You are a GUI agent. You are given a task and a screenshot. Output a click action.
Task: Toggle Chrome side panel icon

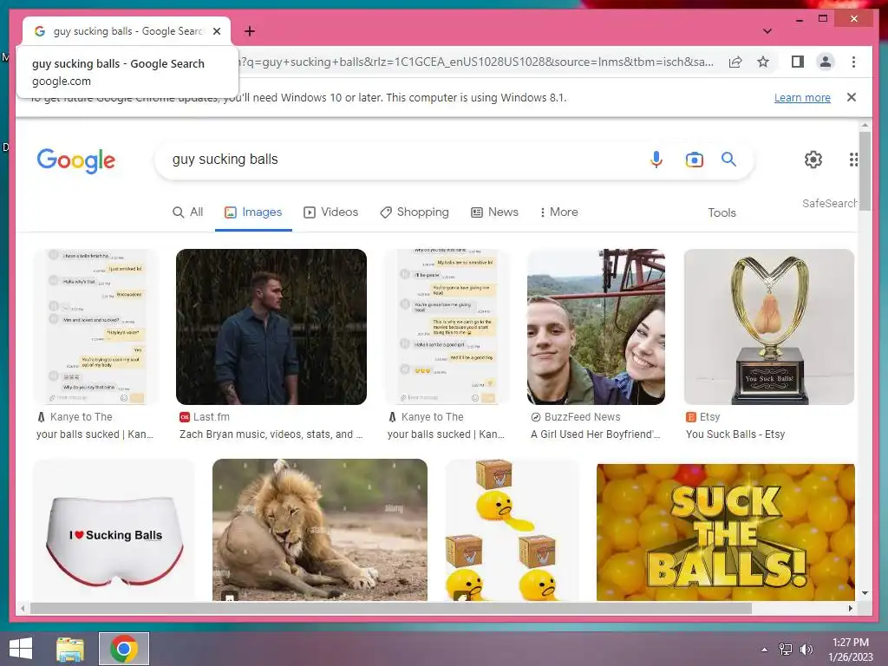[798, 62]
